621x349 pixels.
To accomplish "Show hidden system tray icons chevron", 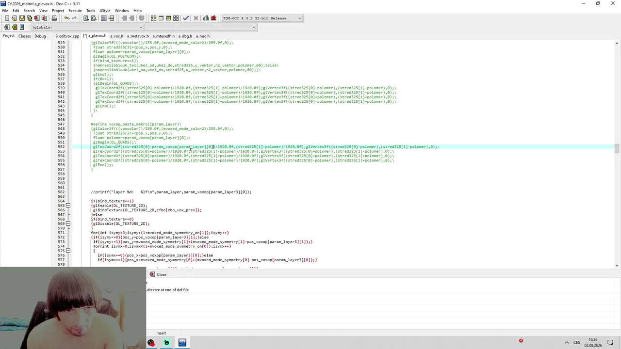I will point(566,342).
